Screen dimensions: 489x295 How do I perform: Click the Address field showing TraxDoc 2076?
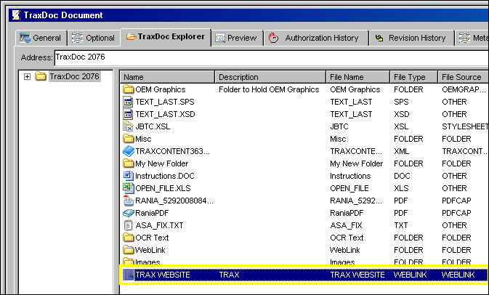click(271, 57)
